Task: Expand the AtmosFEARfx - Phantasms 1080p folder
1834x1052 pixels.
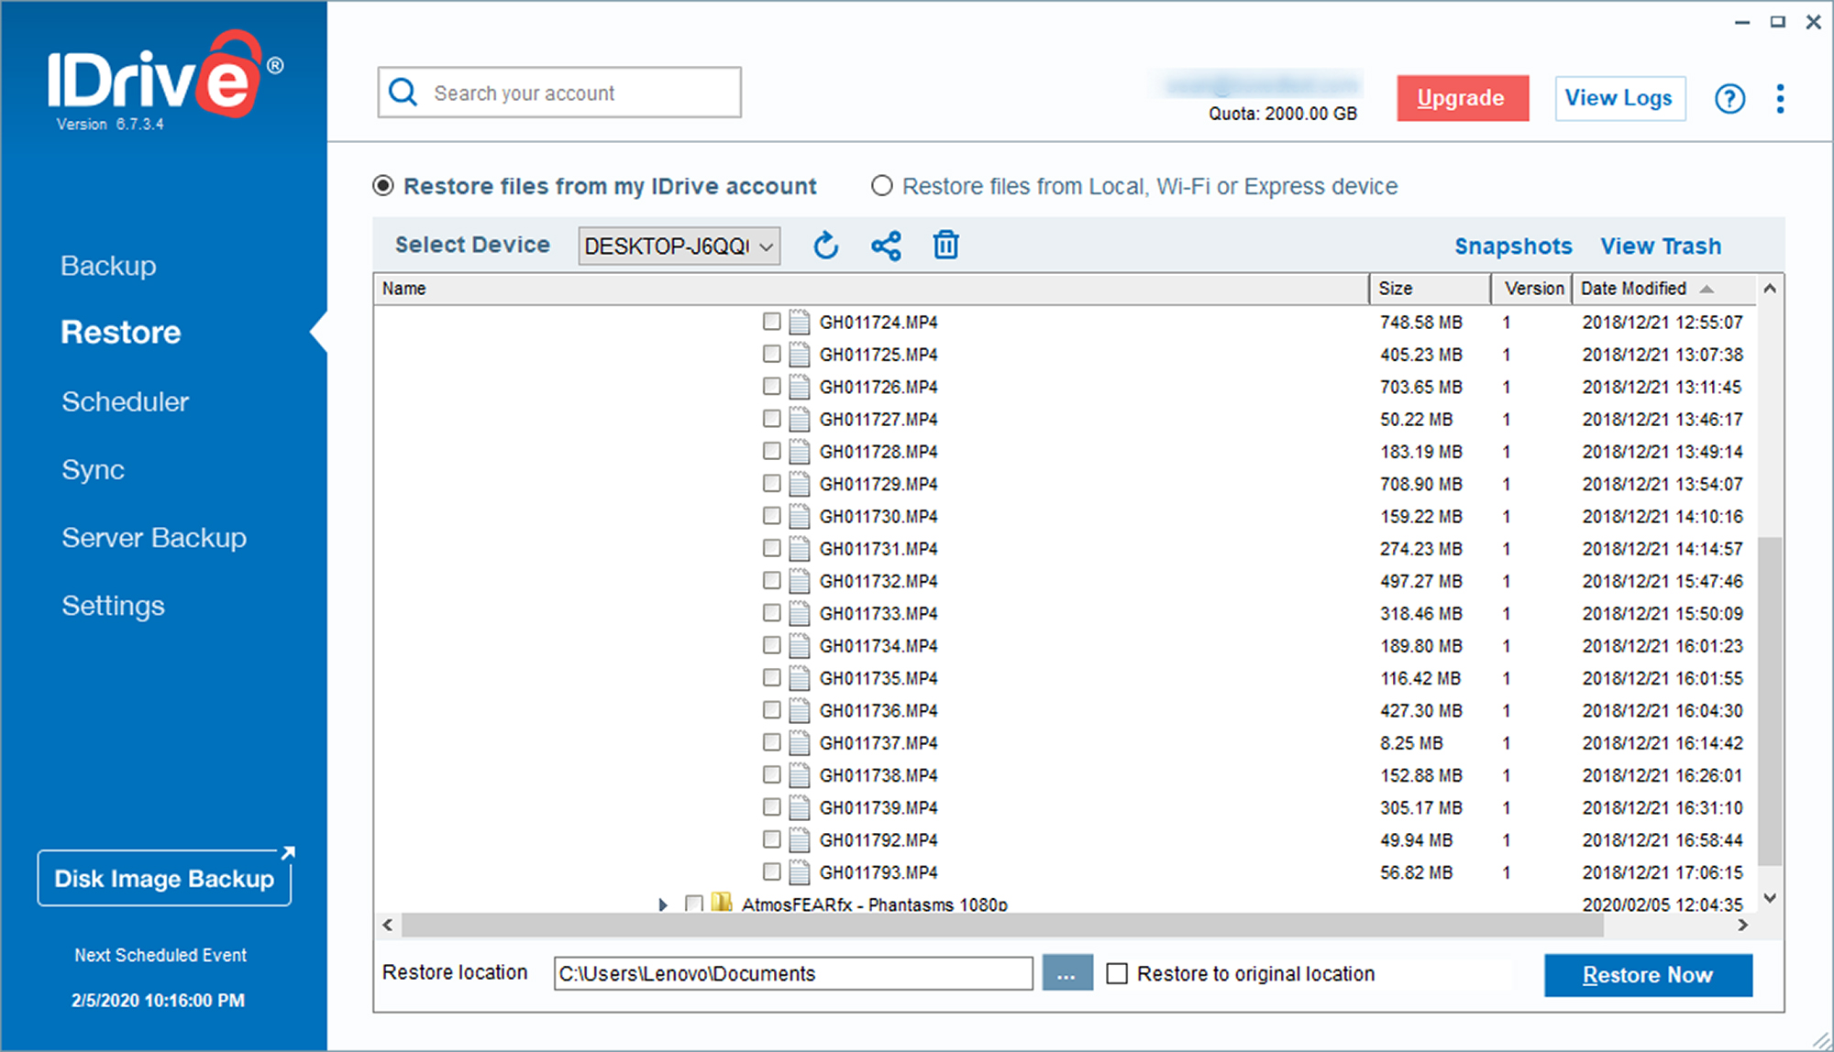Action: [658, 904]
